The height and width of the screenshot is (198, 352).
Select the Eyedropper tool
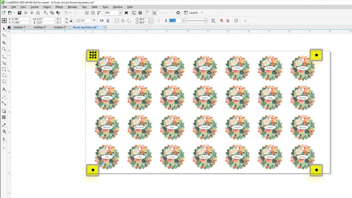pos(4,125)
